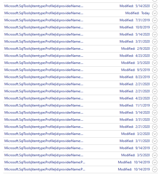Click the 'Modified: 10/8/2019' date text
This screenshot has width=159, height=174.
click(x=135, y=27)
